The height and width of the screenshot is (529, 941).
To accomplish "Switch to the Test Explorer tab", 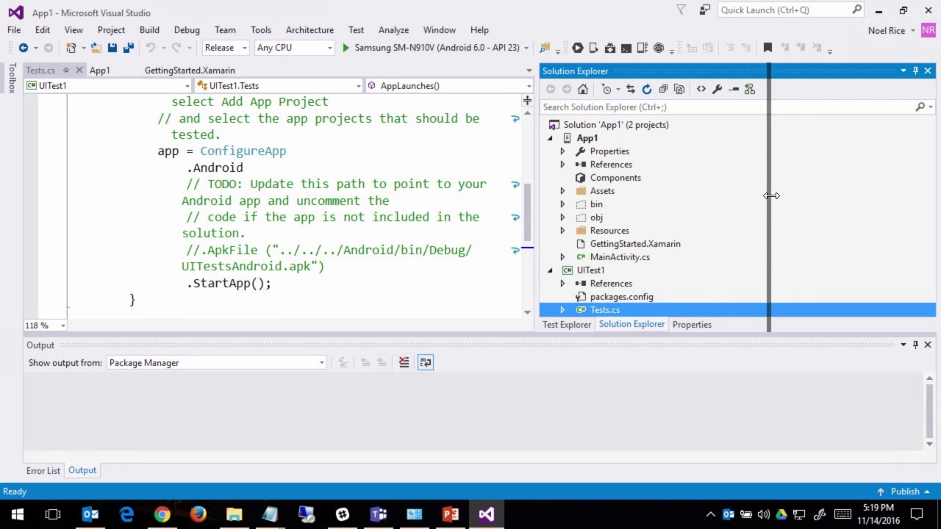I will point(567,325).
